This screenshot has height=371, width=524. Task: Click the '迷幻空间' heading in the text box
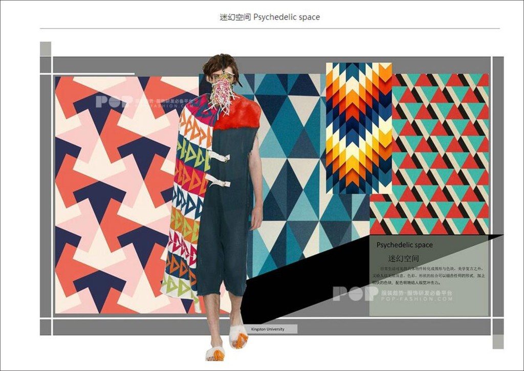403,258
